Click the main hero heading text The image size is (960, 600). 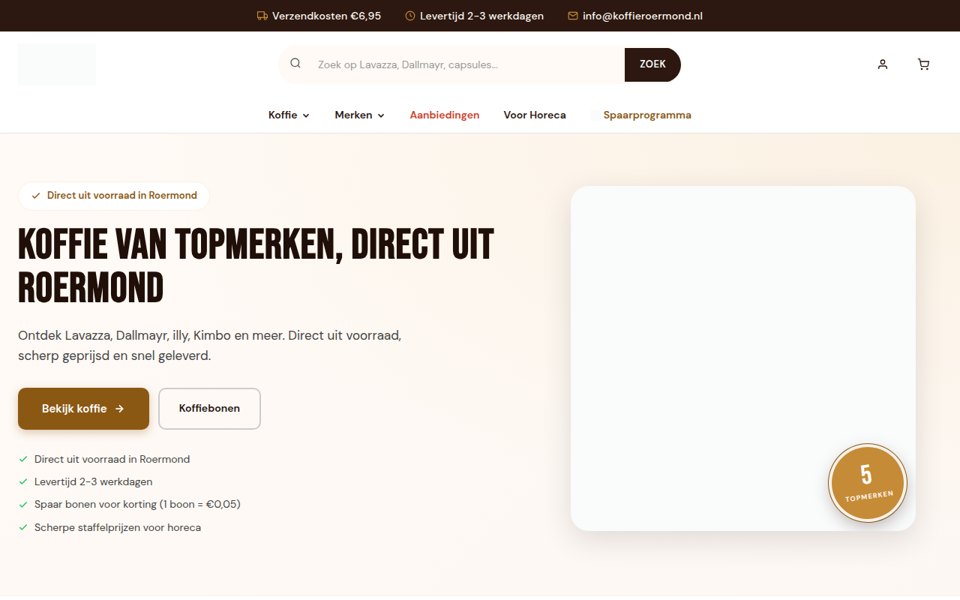(x=256, y=265)
